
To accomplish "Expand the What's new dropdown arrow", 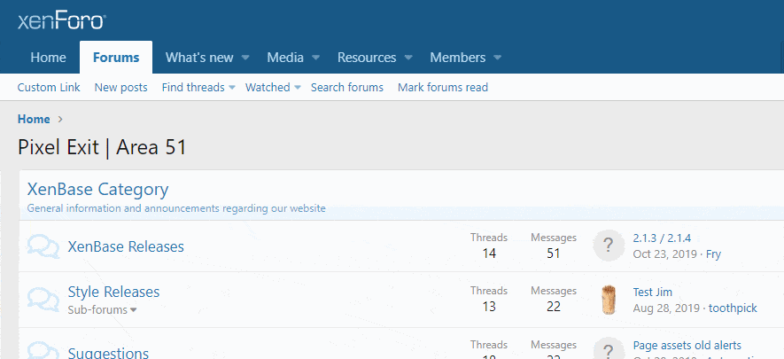I will coord(245,58).
